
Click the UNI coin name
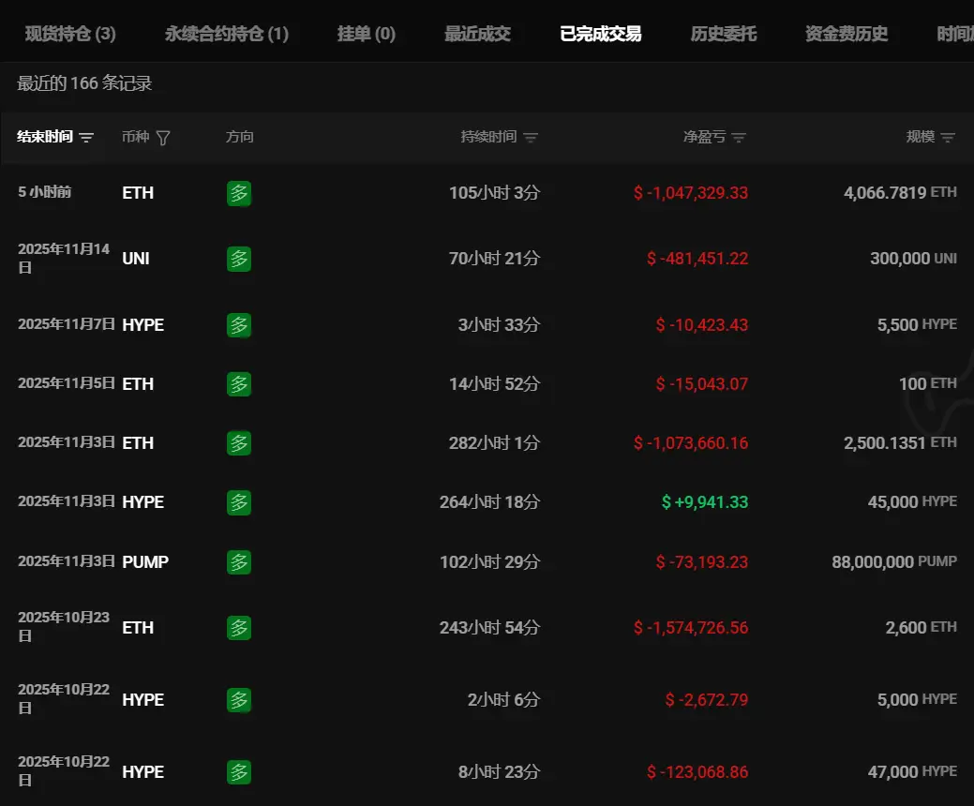(x=136, y=259)
